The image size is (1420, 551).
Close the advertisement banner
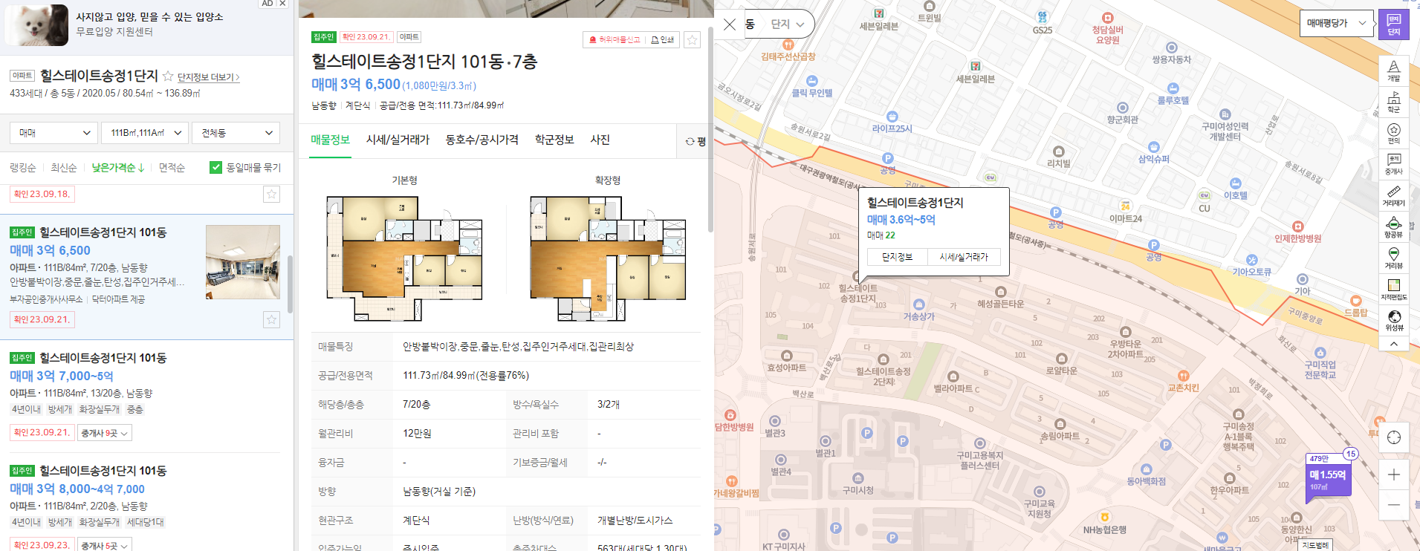pyautogui.click(x=282, y=4)
